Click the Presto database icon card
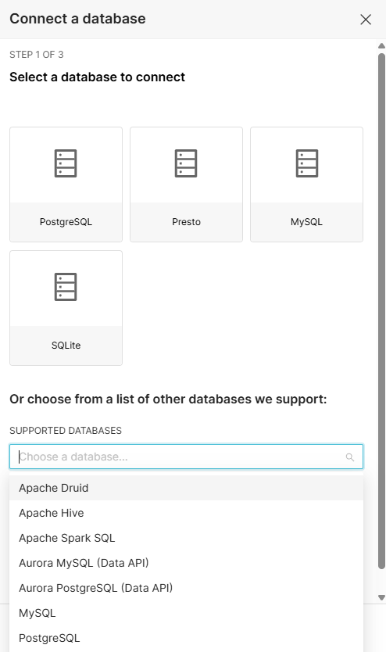The image size is (386, 652). (x=186, y=184)
